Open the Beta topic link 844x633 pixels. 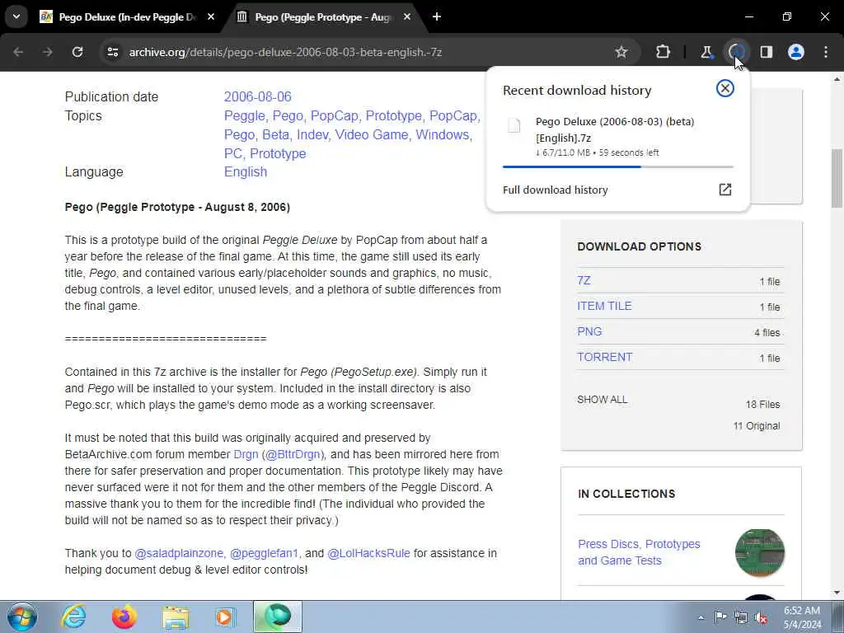point(275,134)
